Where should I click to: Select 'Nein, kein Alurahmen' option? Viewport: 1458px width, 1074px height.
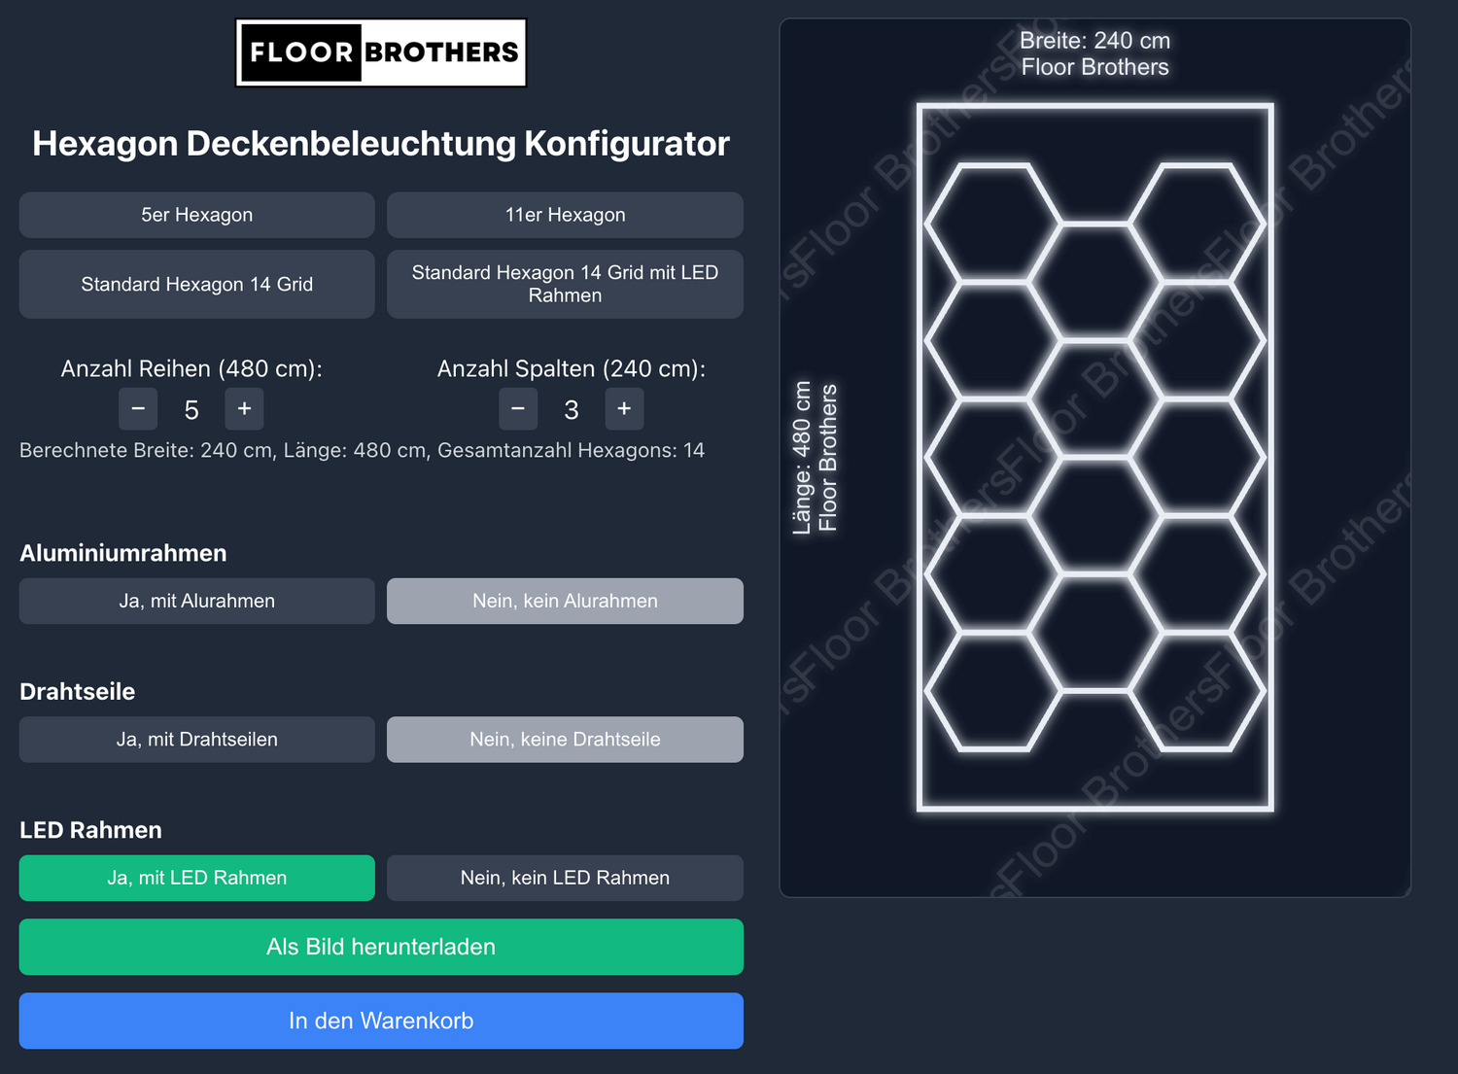pyautogui.click(x=565, y=601)
